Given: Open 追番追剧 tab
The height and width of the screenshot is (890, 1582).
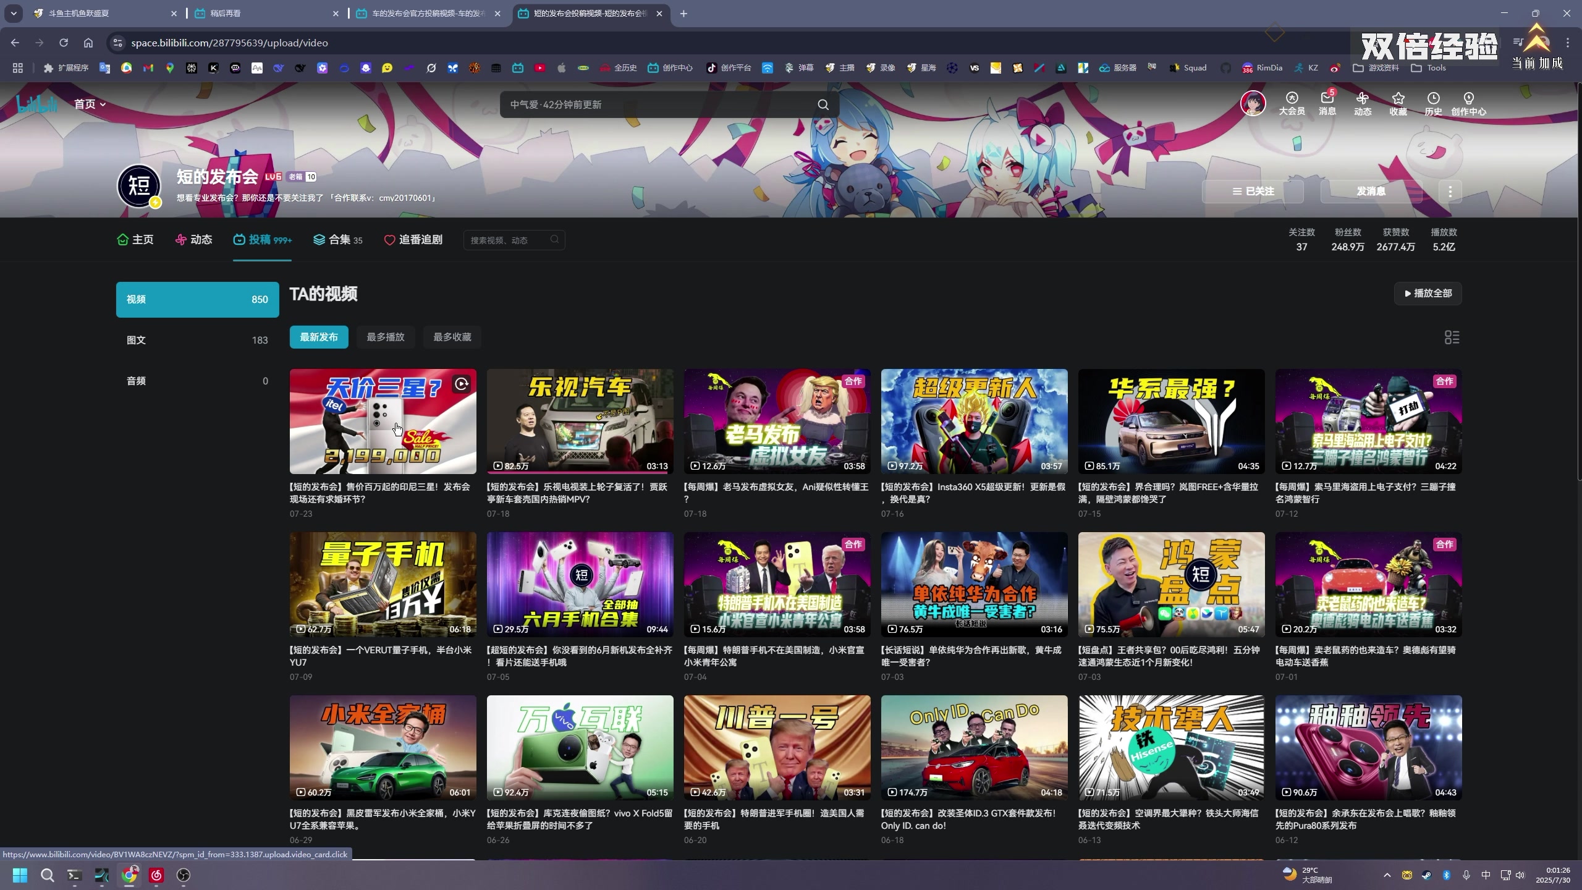Looking at the screenshot, I should pyautogui.click(x=413, y=240).
